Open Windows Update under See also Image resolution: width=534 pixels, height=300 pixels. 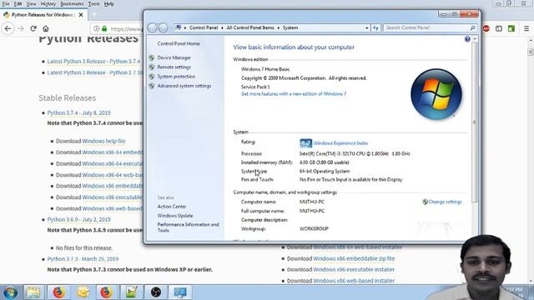pos(175,216)
